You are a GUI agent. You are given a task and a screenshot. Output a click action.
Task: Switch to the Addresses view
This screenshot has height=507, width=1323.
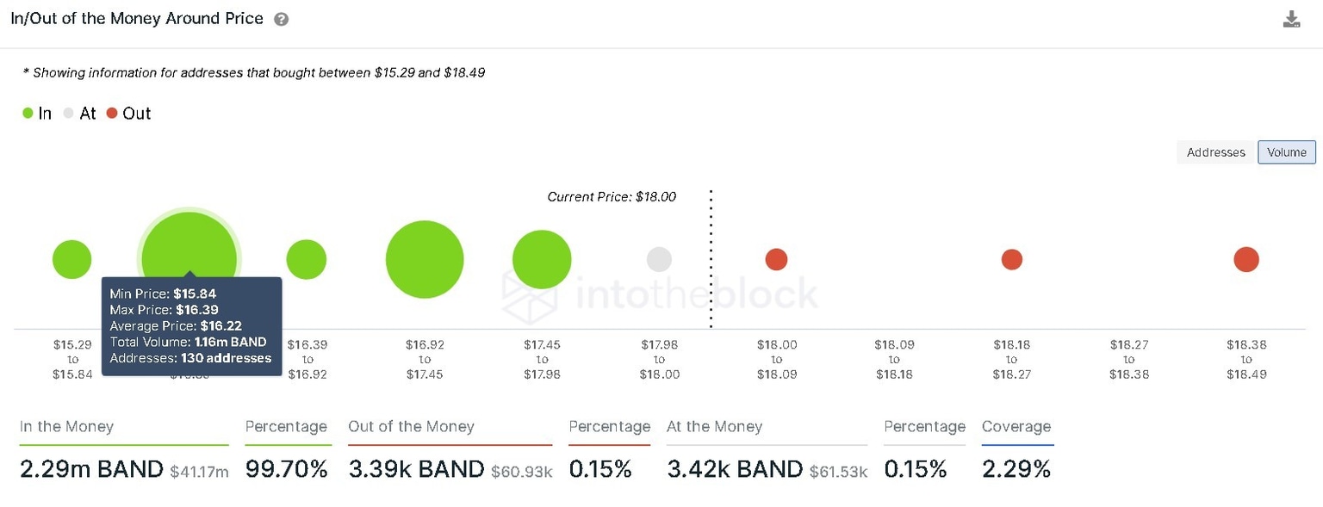(1215, 152)
